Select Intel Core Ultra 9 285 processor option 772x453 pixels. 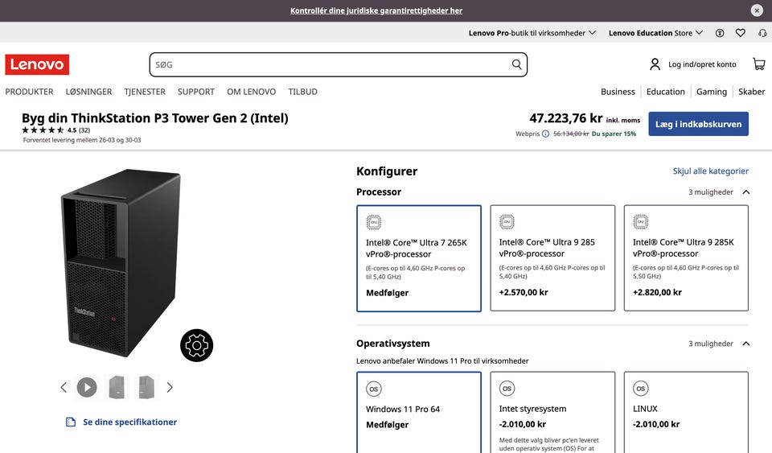pyautogui.click(x=552, y=258)
